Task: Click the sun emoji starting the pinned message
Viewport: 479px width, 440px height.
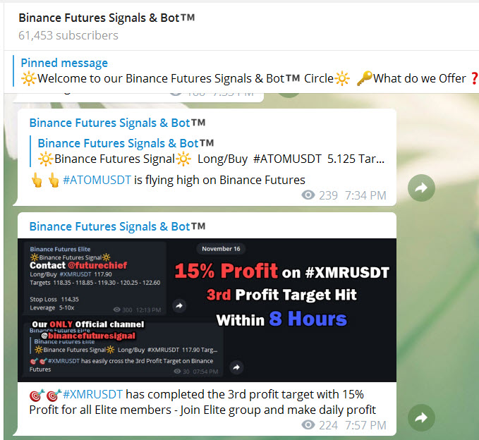Action: tap(29, 78)
